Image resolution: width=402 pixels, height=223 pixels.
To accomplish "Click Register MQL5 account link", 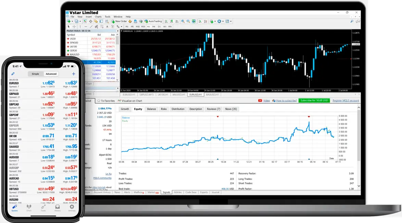I will (346, 101).
